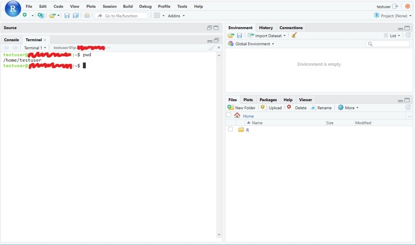Open the View menu
Image resolution: width=416 pixels, height=245 pixels.
(75, 6)
